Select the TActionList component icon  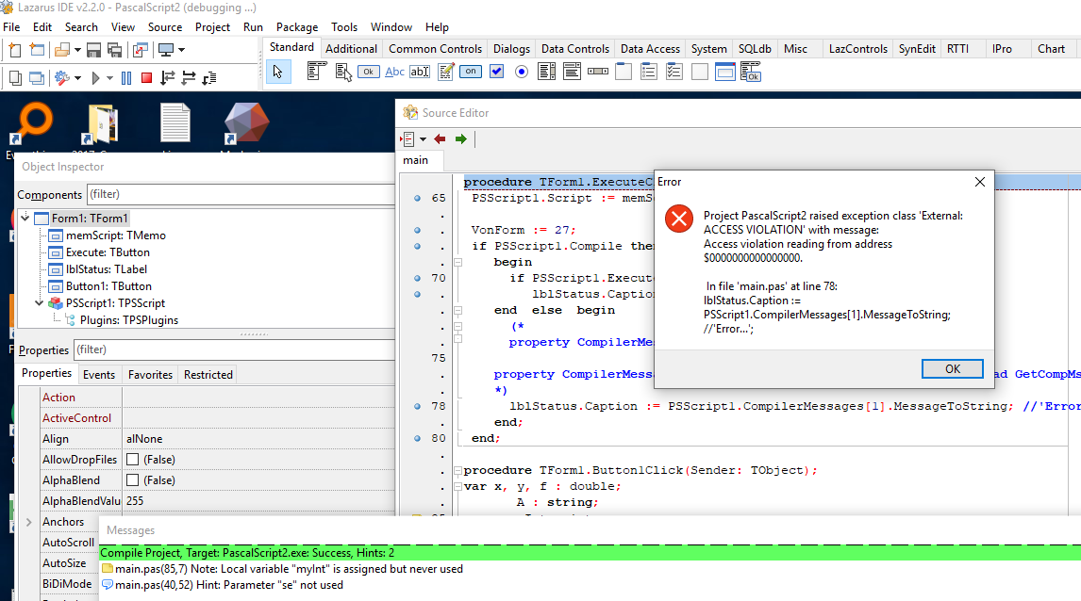point(751,72)
